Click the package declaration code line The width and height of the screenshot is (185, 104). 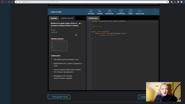pyautogui.click(x=109, y=21)
